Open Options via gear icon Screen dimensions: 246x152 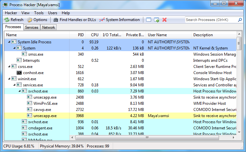tap(30, 20)
